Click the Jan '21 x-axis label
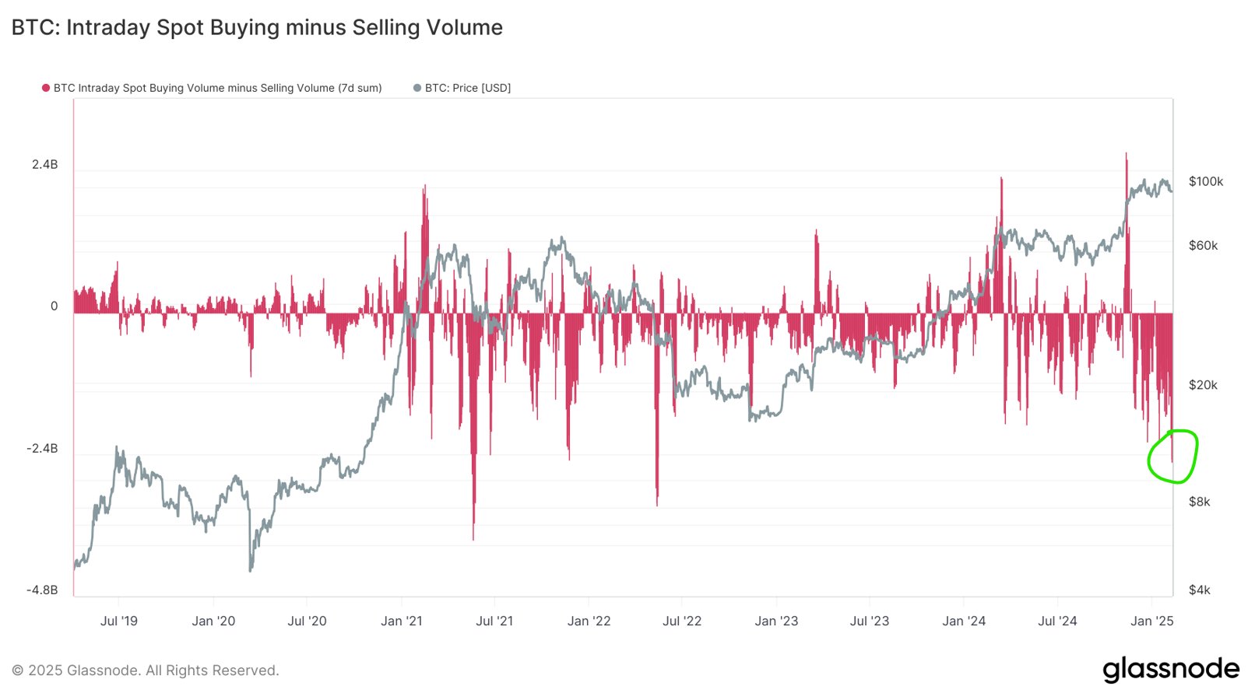The width and height of the screenshot is (1248, 693). tap(401, 621)
